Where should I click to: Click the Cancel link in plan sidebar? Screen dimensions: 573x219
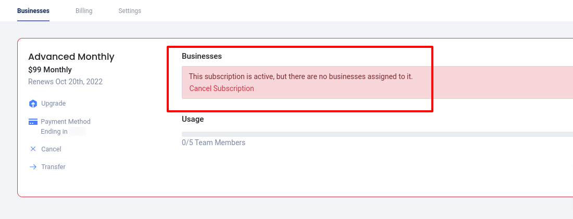51,149
